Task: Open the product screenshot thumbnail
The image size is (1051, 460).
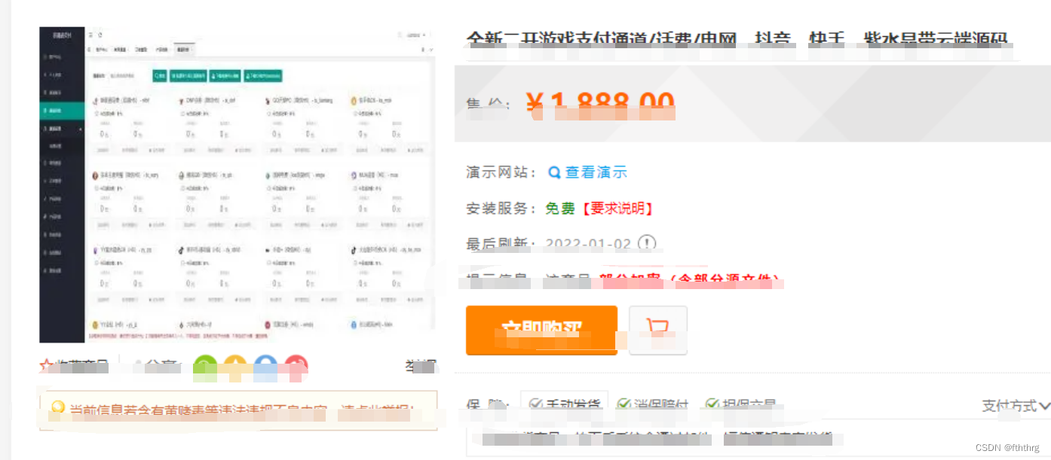Action: click(237, 184)
